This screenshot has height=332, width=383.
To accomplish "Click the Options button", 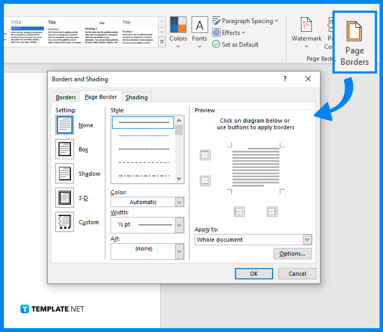I will coord(292,253).
